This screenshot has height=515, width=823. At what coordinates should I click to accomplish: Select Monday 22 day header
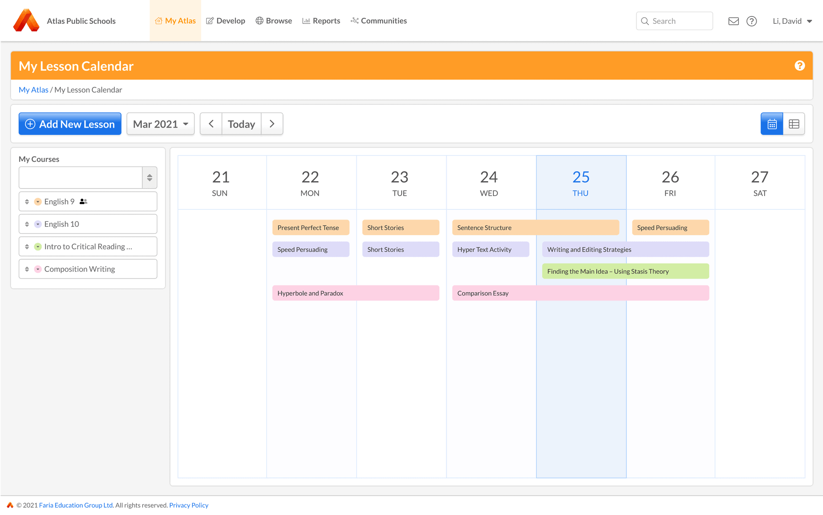click(x=311, y=182)
